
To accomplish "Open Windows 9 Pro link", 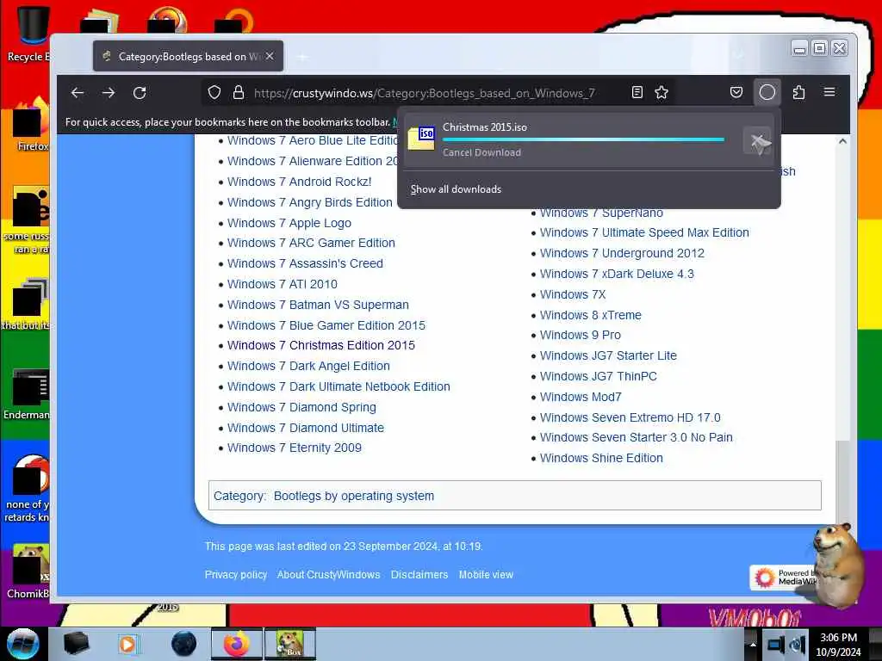I will click(581, 335).
